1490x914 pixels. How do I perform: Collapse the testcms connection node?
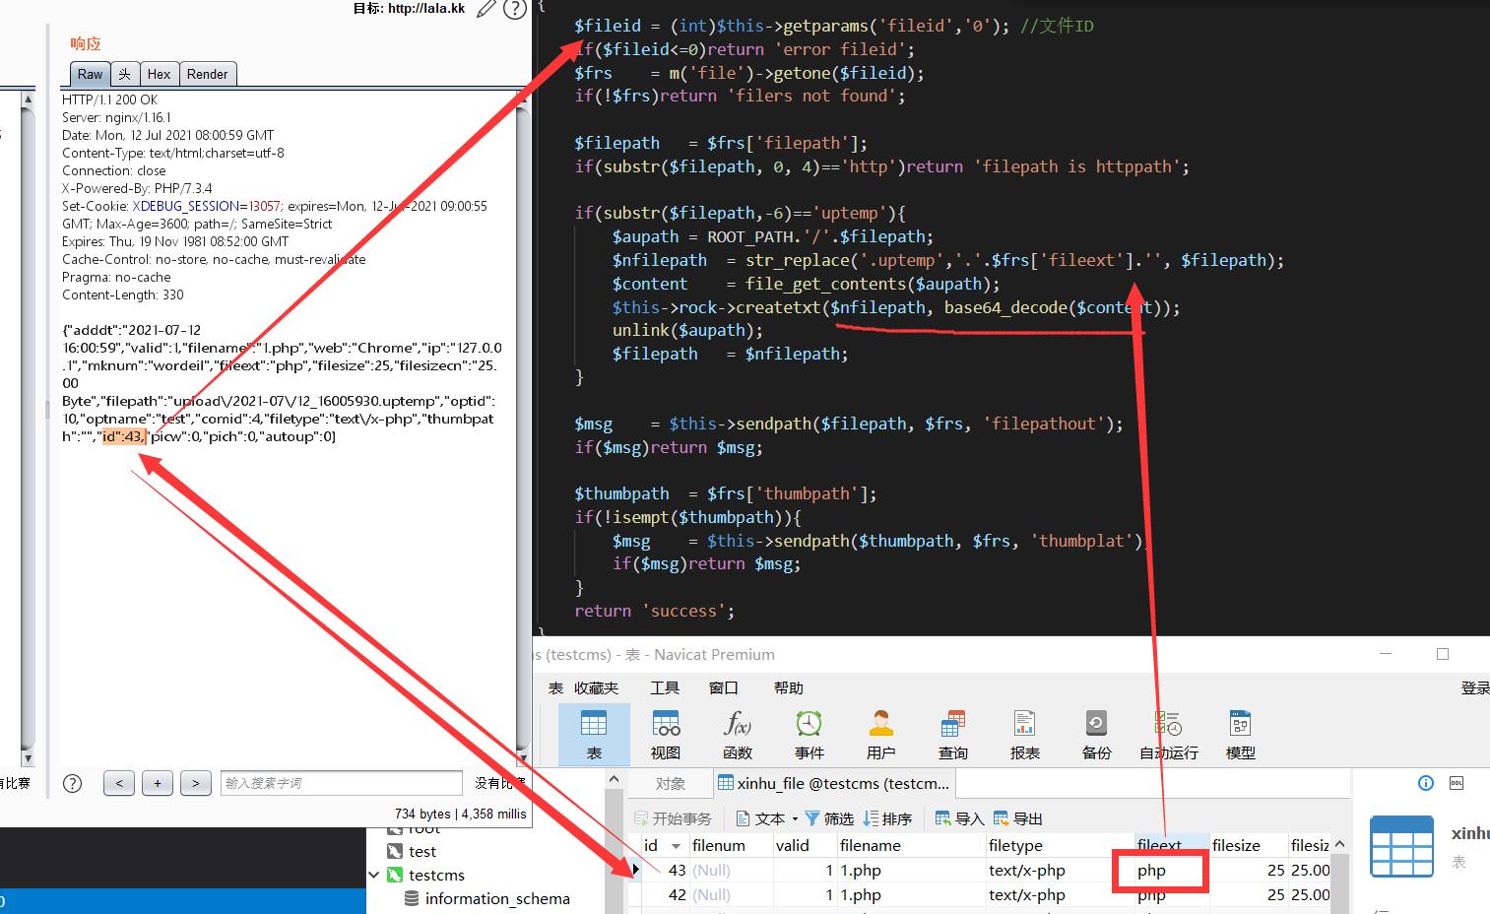click(374, 875)
